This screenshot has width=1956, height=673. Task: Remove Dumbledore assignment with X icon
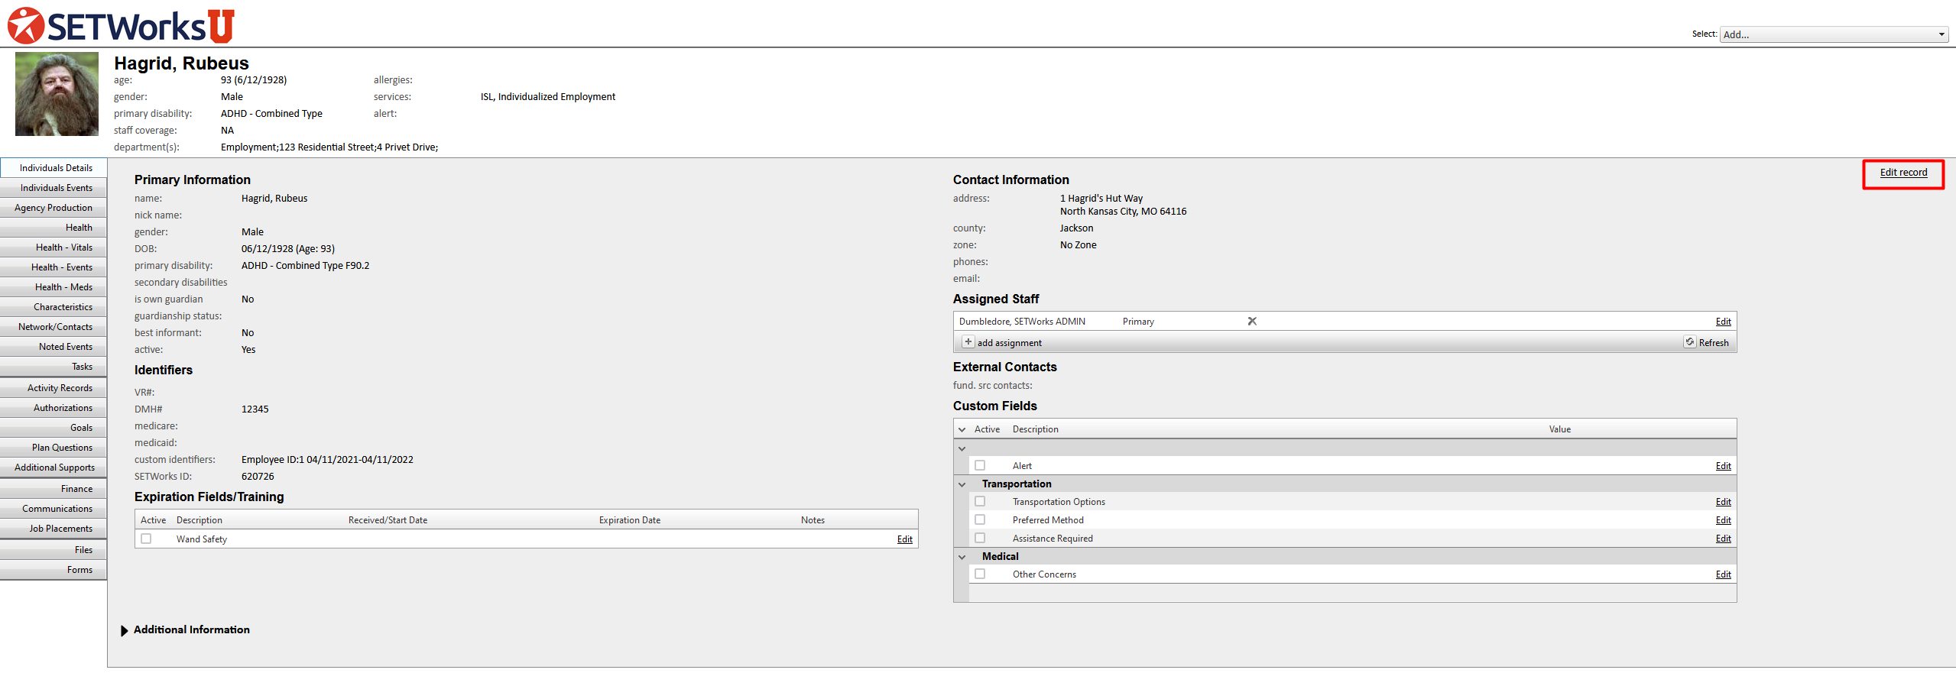coord(1252,322)
